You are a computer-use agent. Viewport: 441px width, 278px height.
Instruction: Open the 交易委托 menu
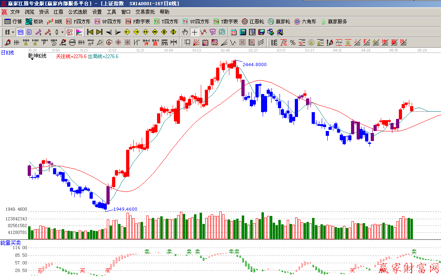click(x=145, y=12)
